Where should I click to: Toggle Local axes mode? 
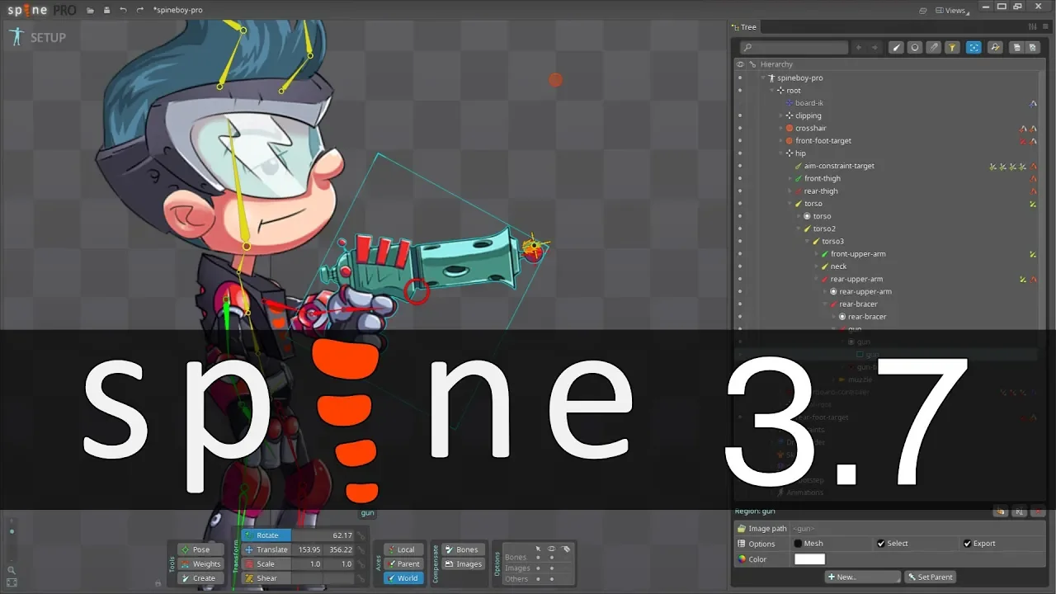(403, 549)
